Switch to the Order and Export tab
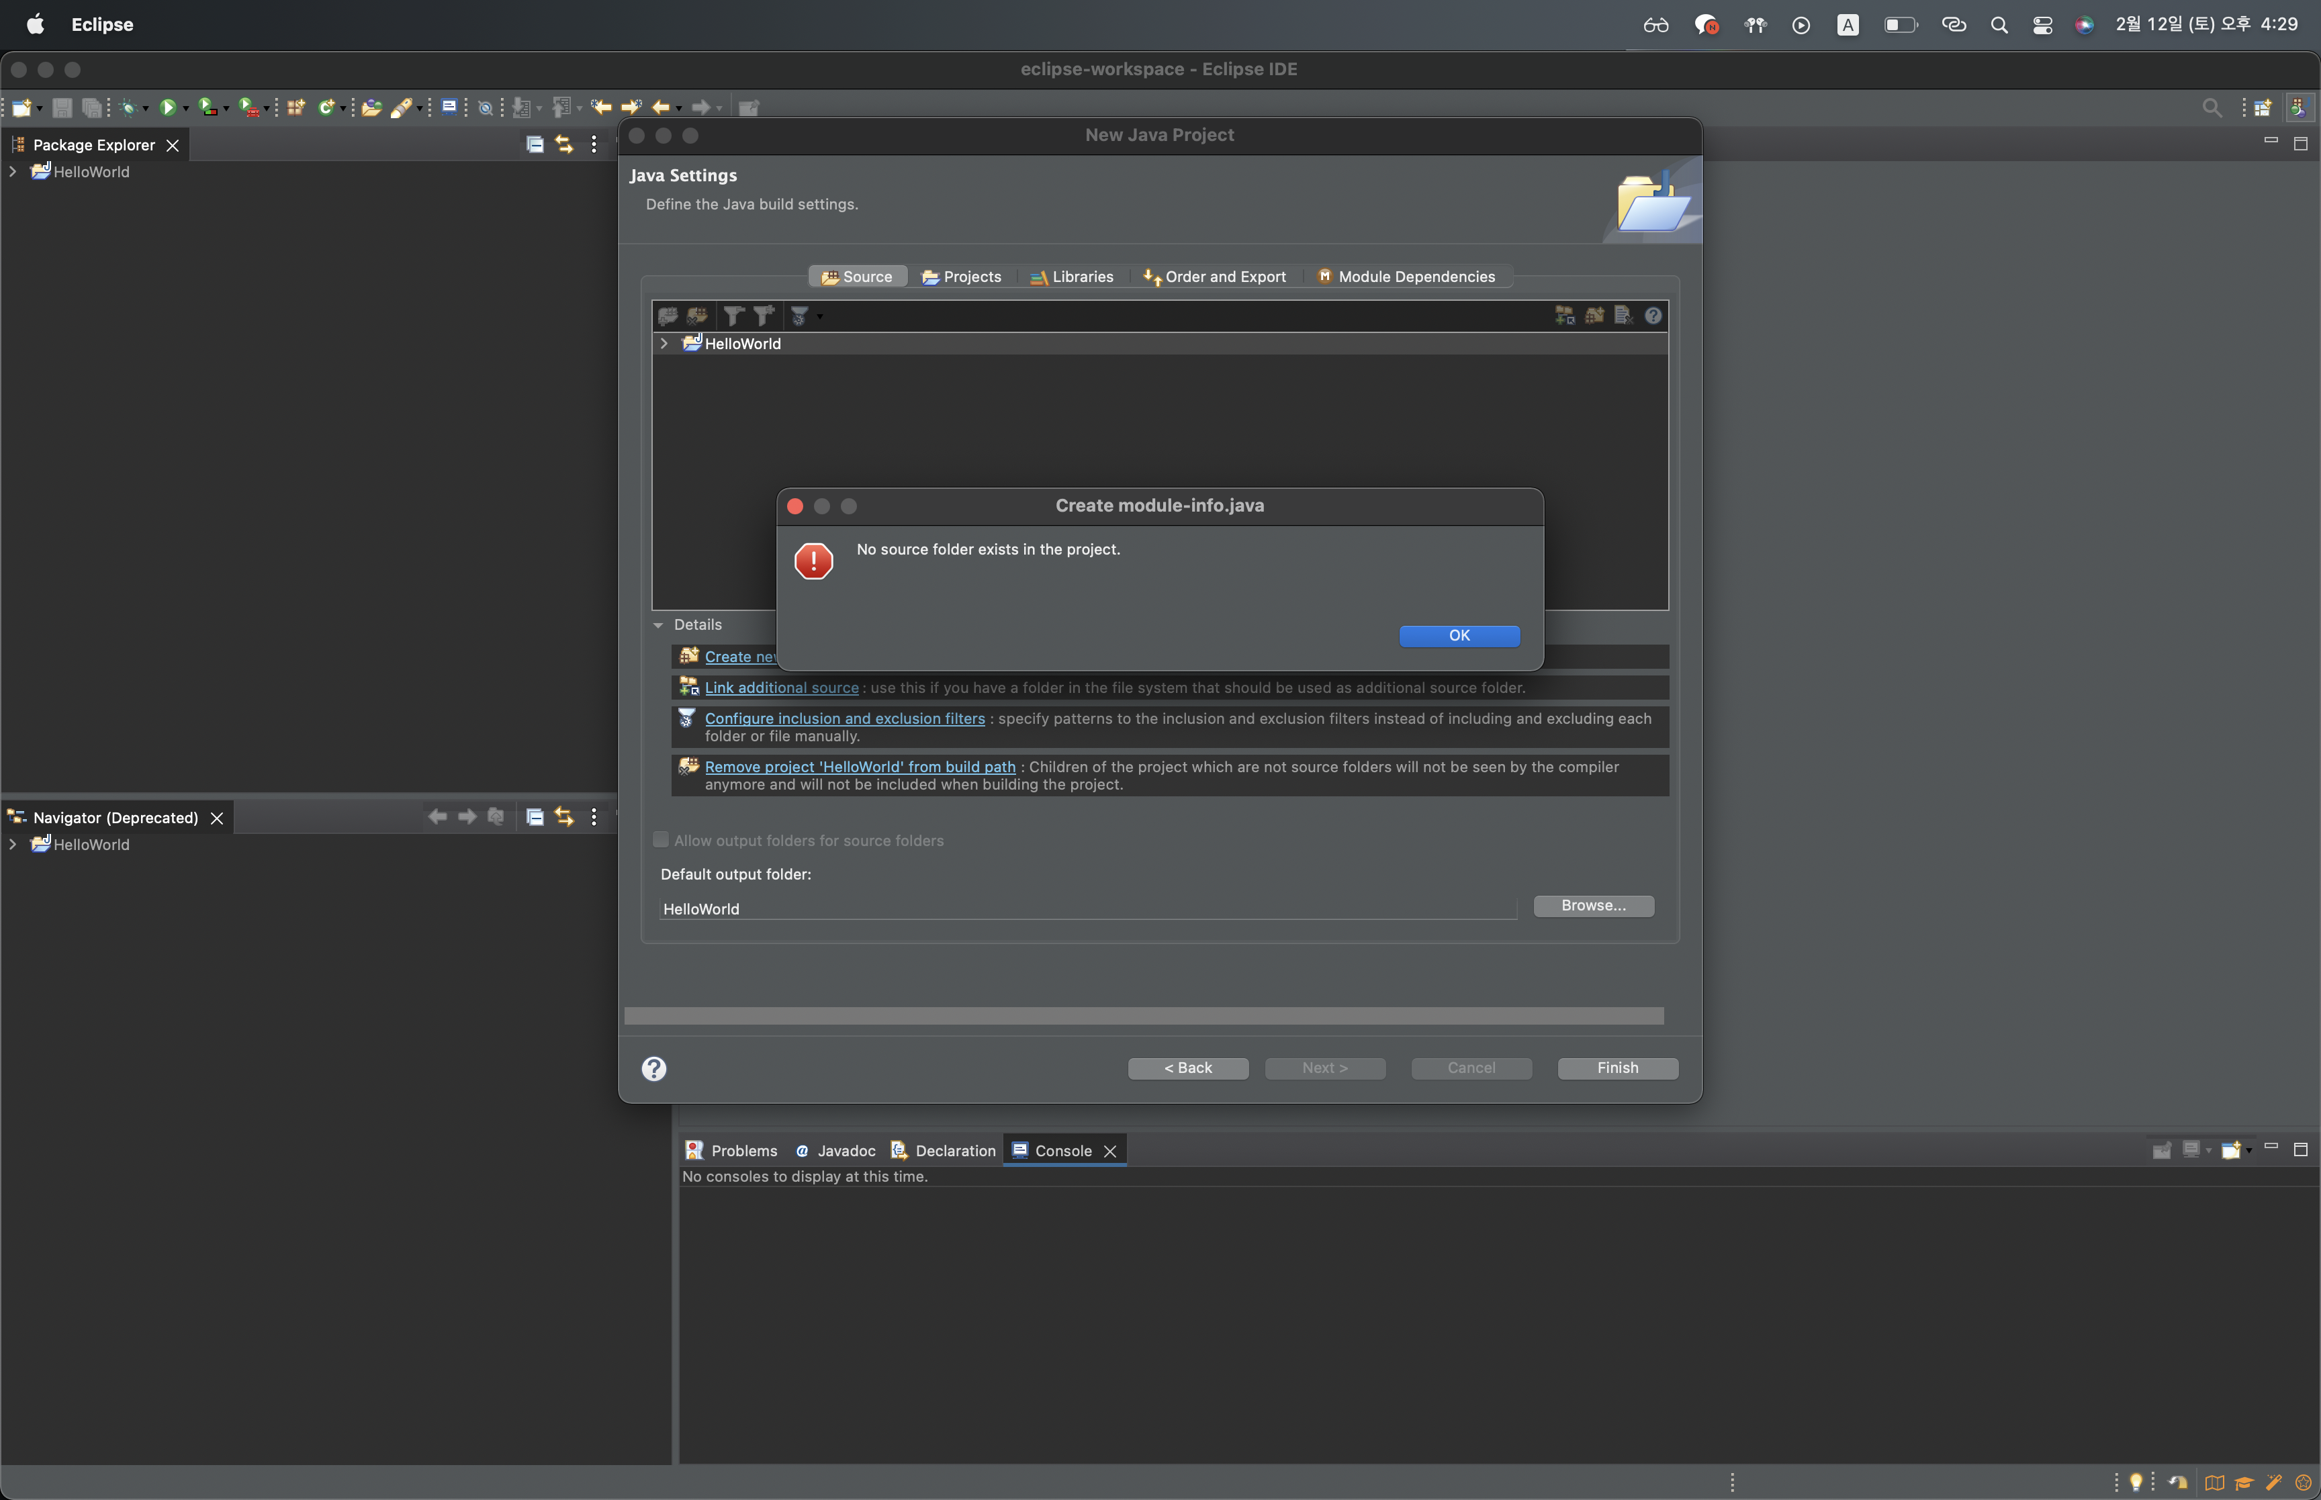Viewport: 2321px width, 1500px height. point(1214,277)
